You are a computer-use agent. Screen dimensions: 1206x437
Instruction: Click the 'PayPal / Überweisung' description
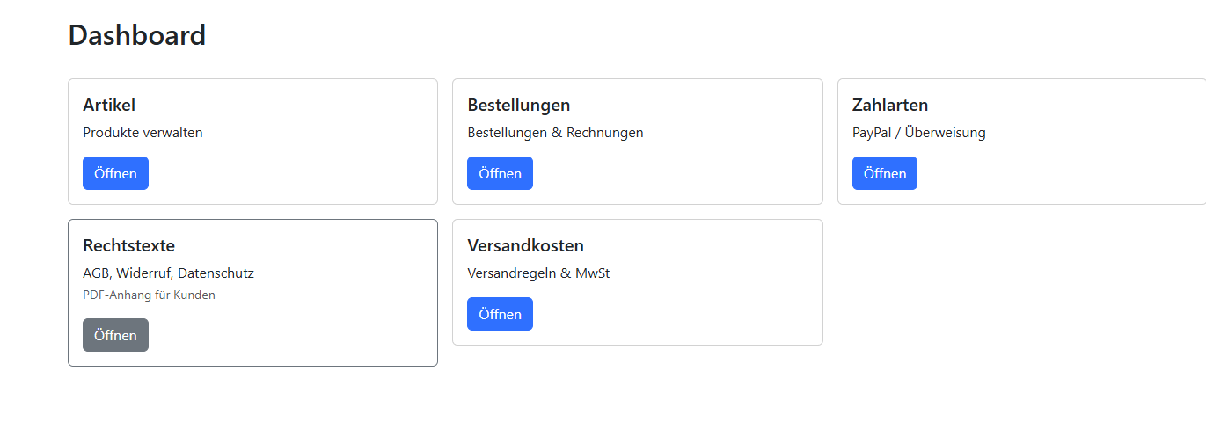[918, 133]
